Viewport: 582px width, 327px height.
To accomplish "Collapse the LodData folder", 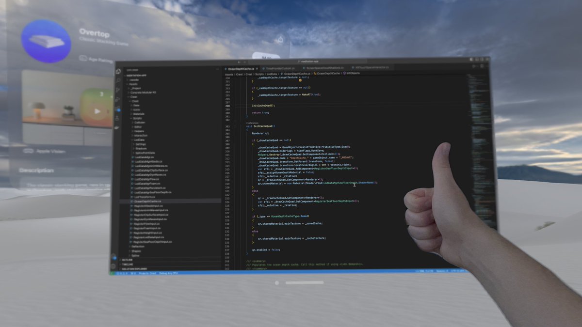I will 139,140.
